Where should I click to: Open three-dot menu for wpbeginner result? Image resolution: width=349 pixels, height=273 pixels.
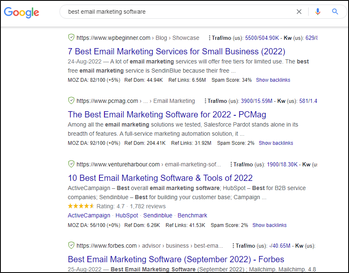(x=209, y=38)
